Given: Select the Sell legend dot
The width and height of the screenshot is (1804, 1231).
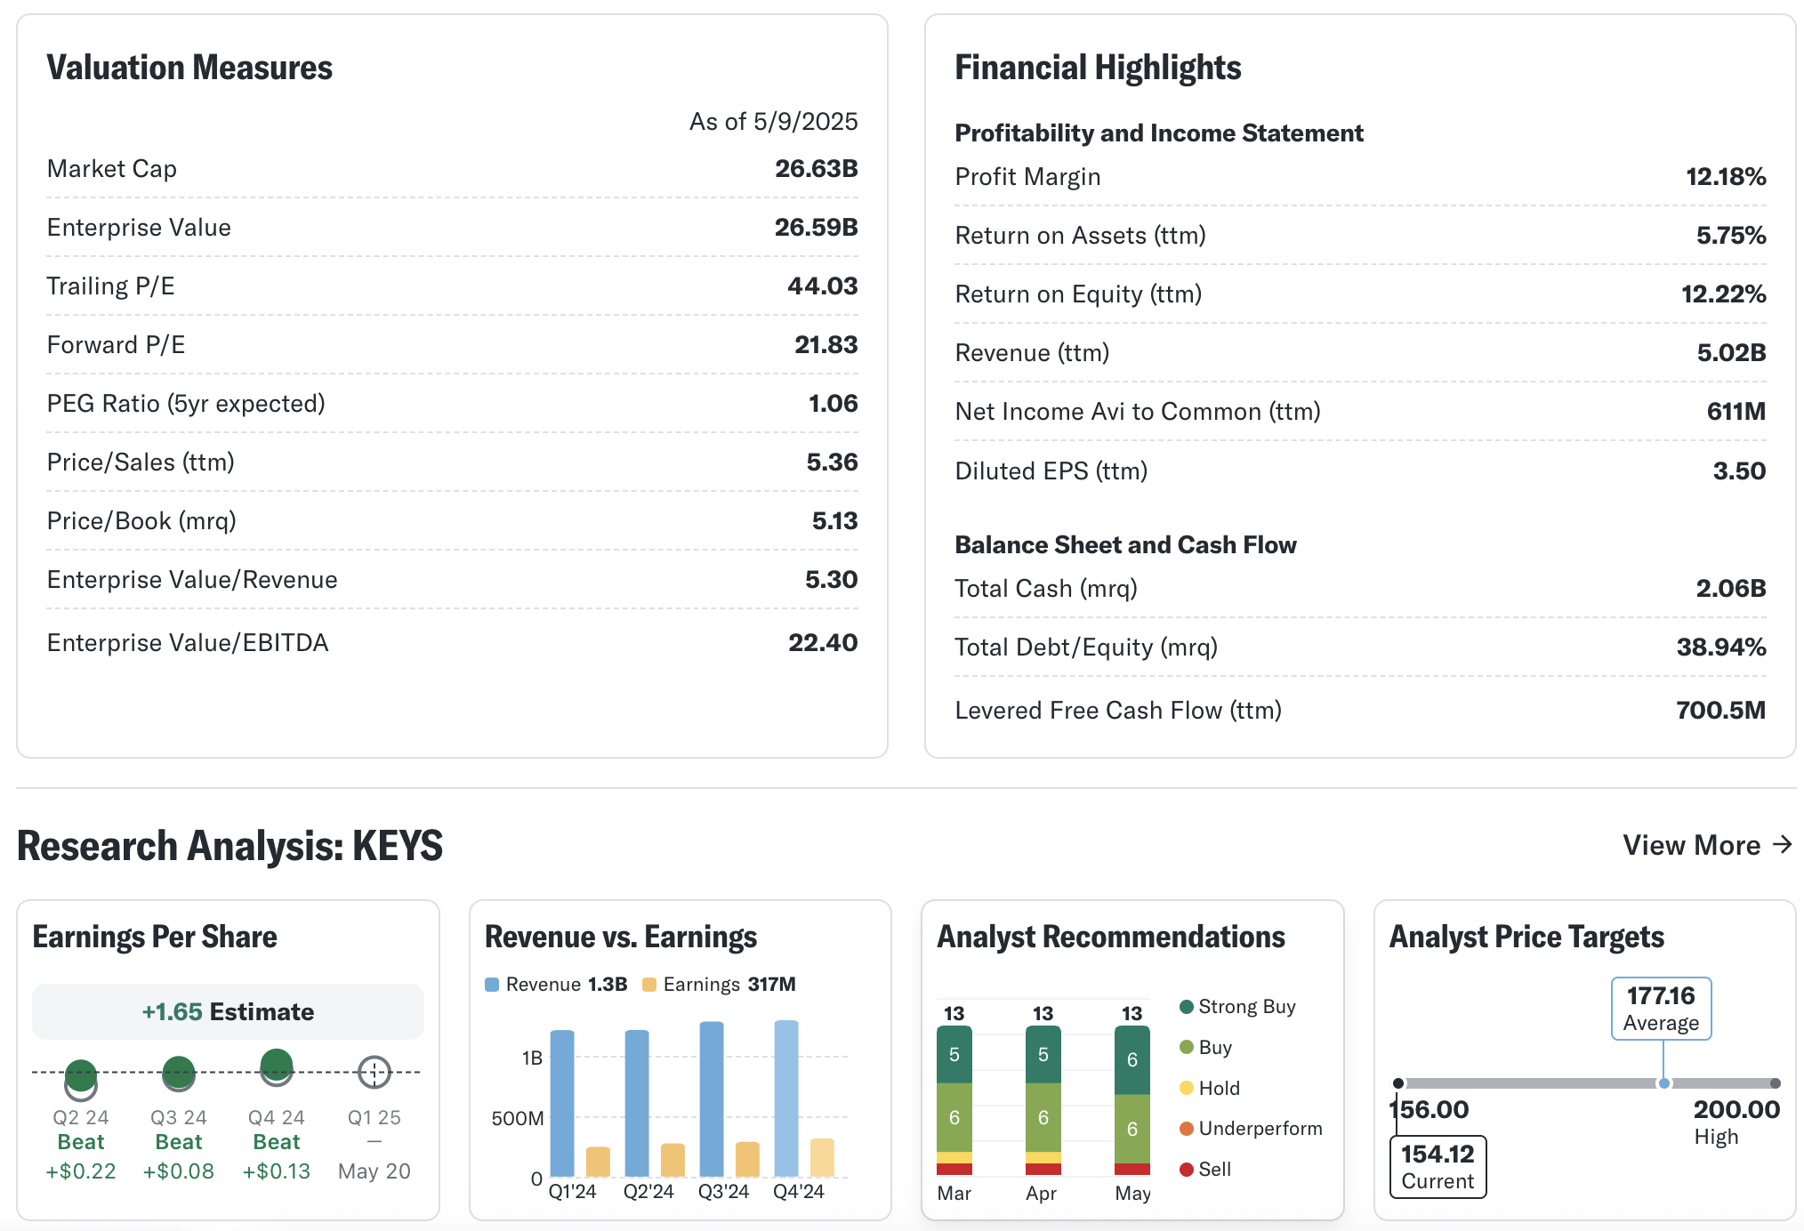Looking at the screenshot, I should click(x=1186, y=1170).
